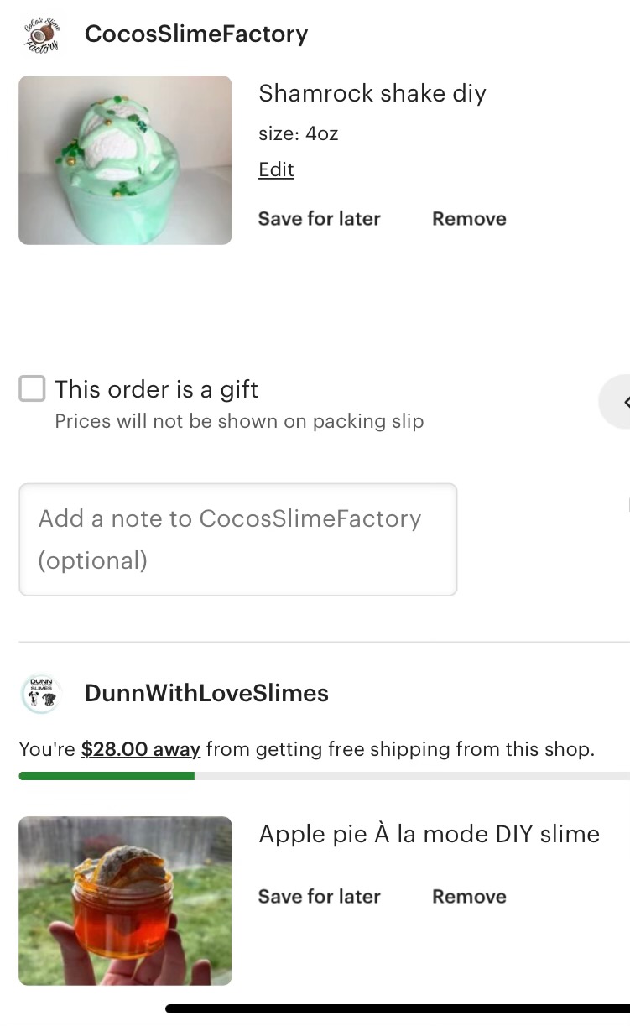This screenshot has width=630, height=1026.
Task: Click Edit under size 4oz
Action: click(x=276, y=169)
